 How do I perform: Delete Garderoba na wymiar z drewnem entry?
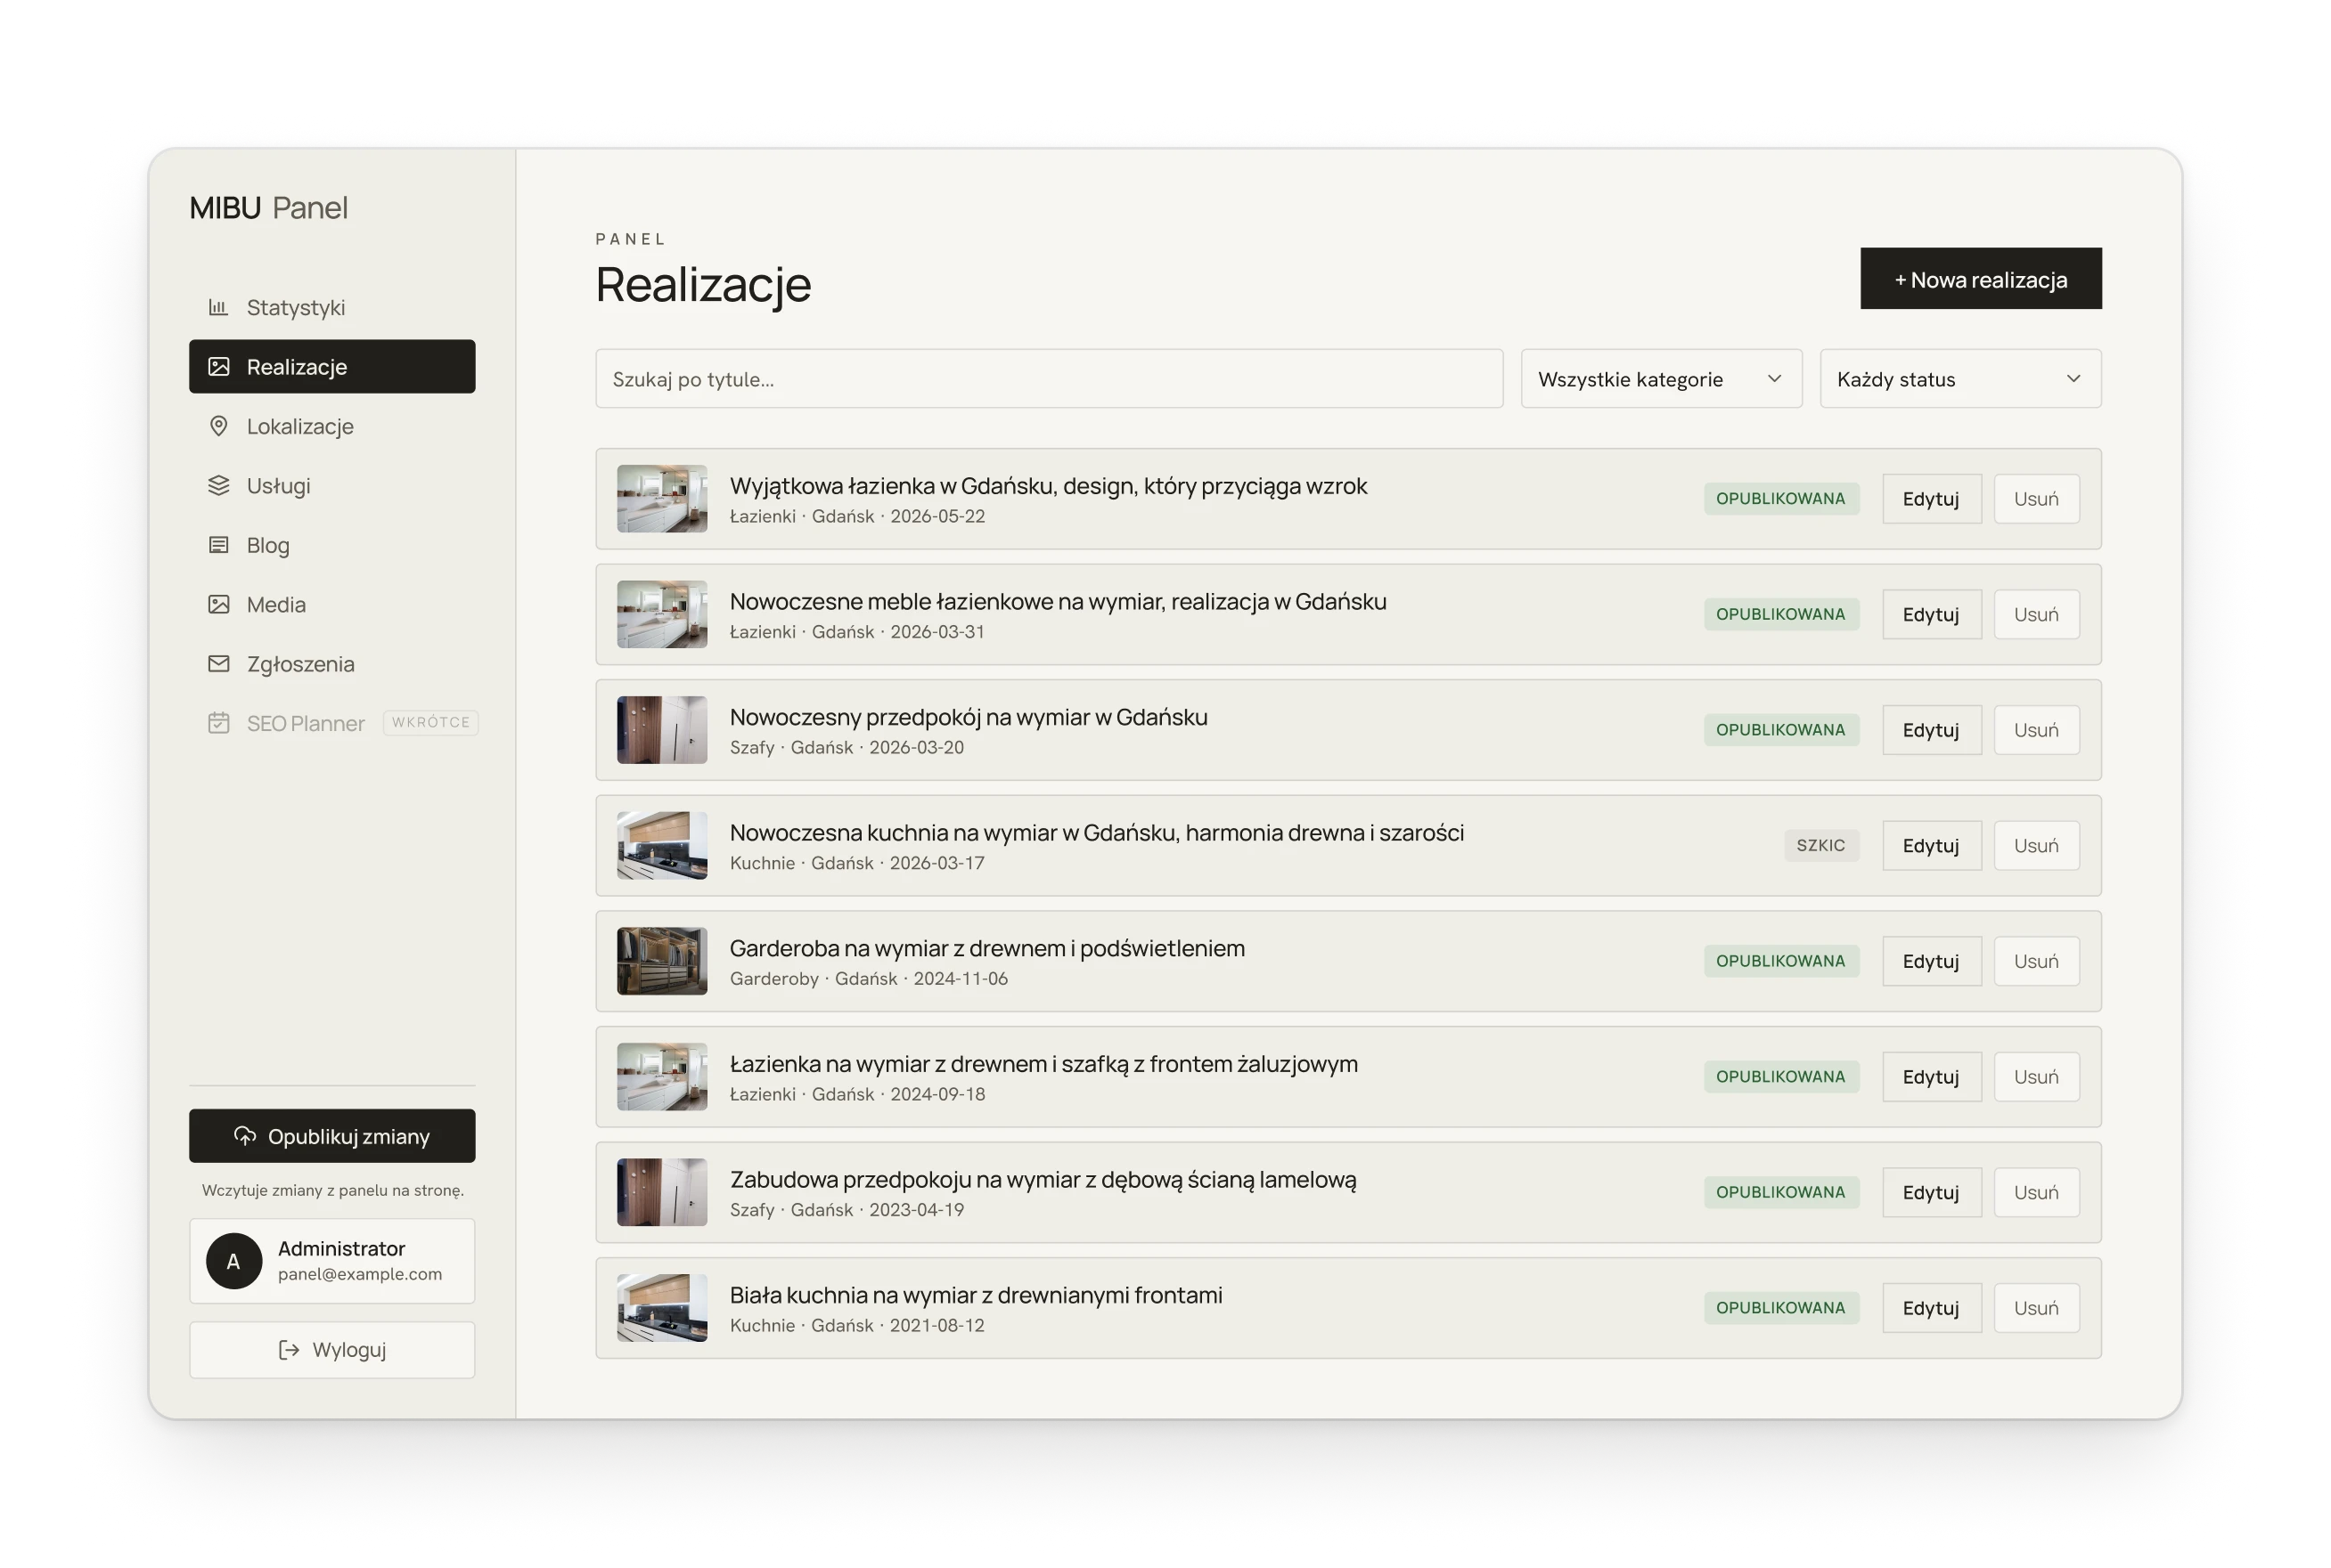tap(2036, 961)
